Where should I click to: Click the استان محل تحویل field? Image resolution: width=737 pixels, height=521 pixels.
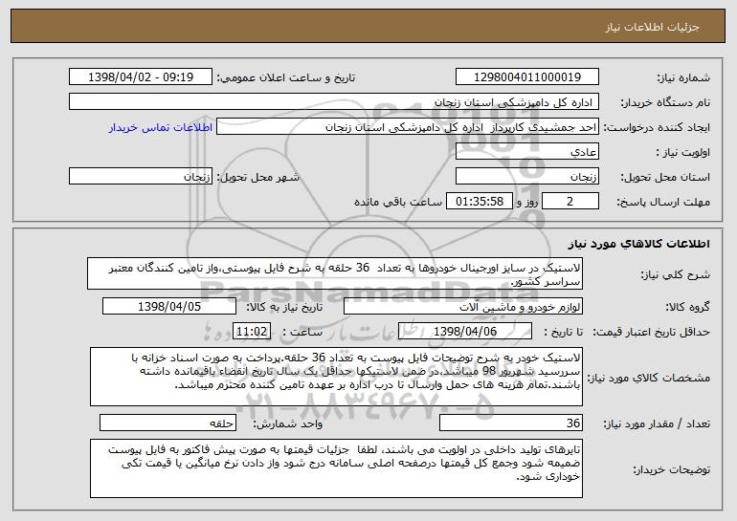pyautogui.click(x=526, y=177)
